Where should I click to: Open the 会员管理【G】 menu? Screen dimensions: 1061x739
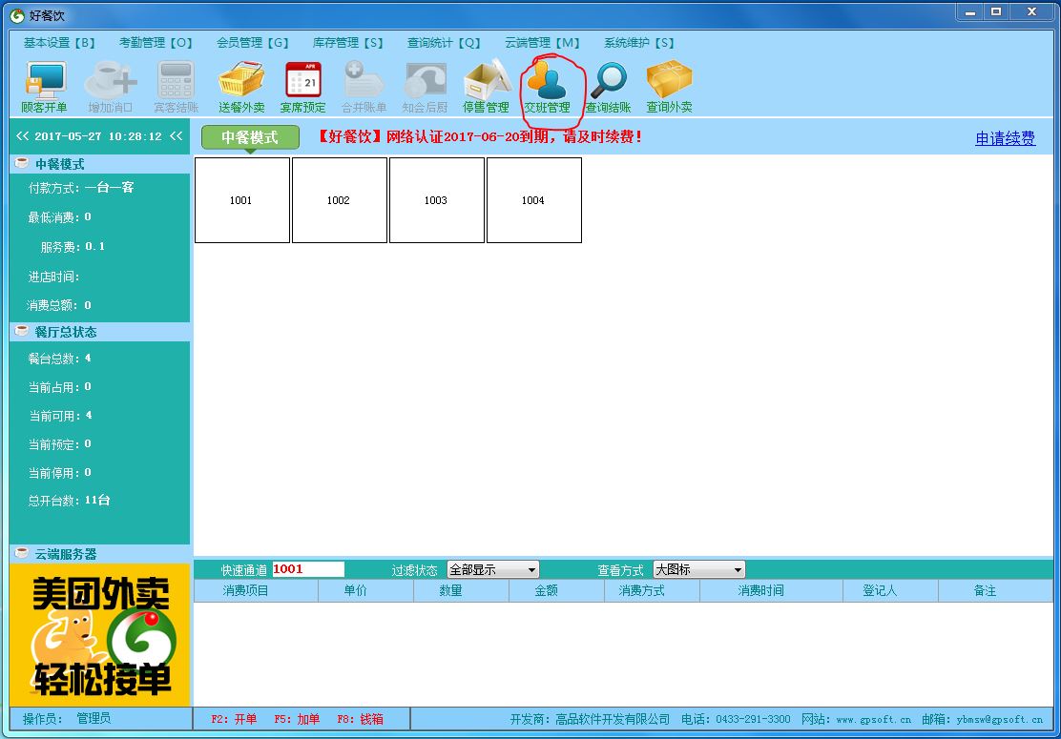tap(253, 43)
